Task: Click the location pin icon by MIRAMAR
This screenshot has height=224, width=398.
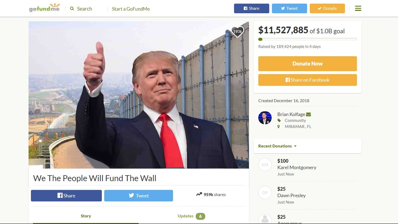Action: [279, 127]
